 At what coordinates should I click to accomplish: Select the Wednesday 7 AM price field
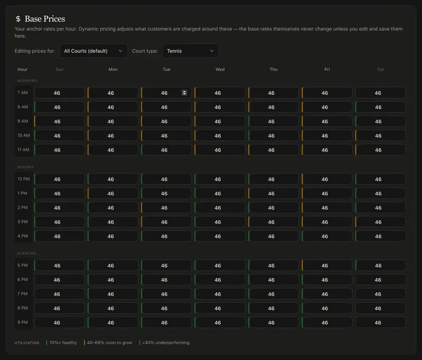click(x=220, y=93)
